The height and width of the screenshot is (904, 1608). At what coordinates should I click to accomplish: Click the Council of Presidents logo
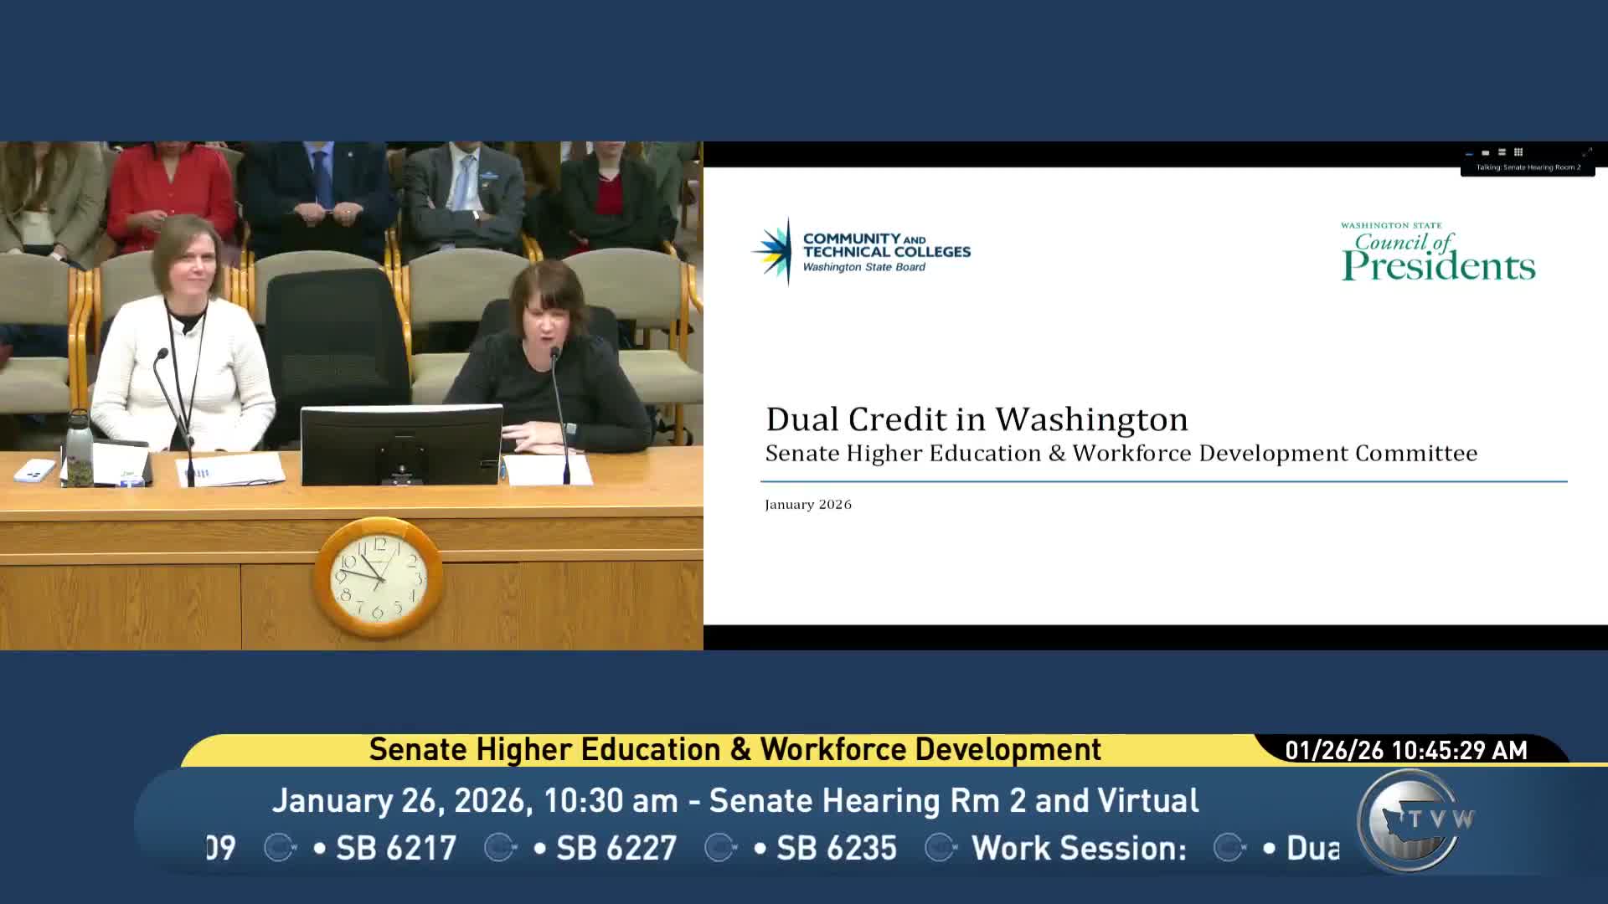click(x=1437, y=251)
